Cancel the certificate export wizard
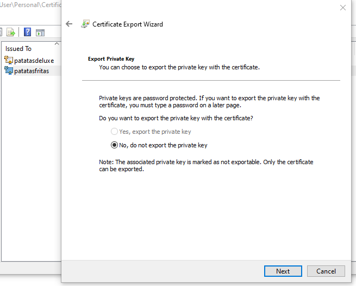The image size is (356, 286). tap(326, 271)
